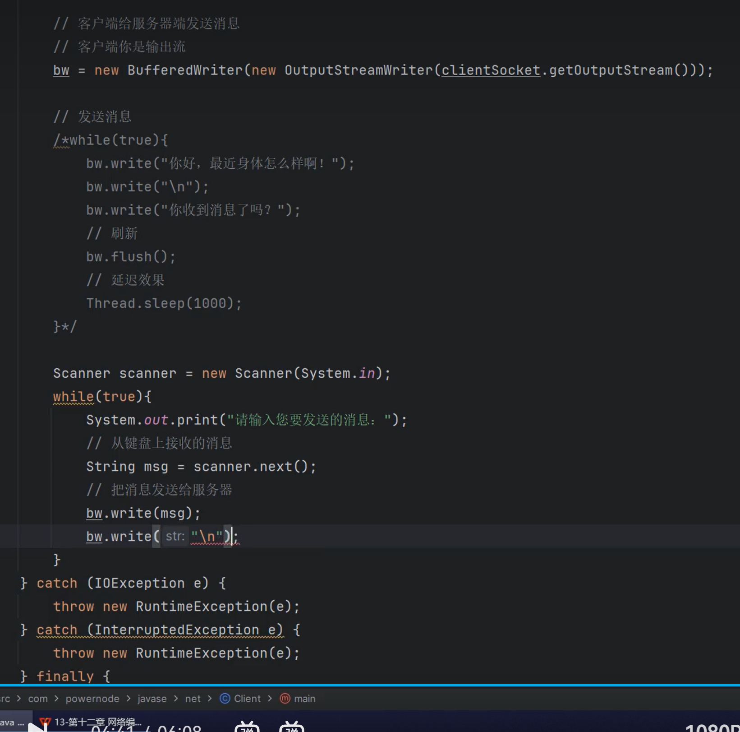Click the main method icon in breadcrumbs
Screen dimensions: 740x732
tap(285, 699)
